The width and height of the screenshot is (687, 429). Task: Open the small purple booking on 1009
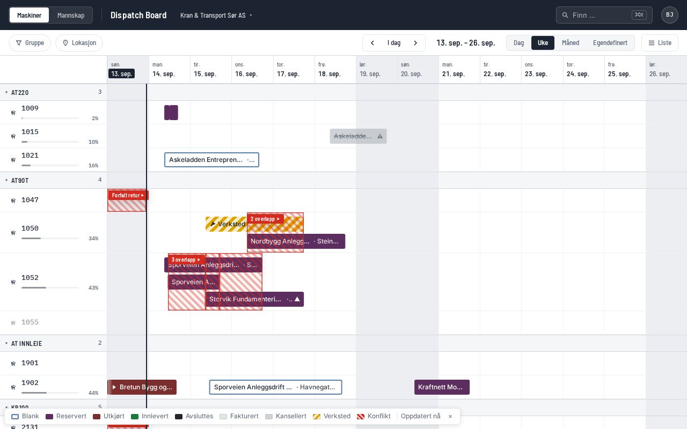pyautogui.click(x=171, y=113)
